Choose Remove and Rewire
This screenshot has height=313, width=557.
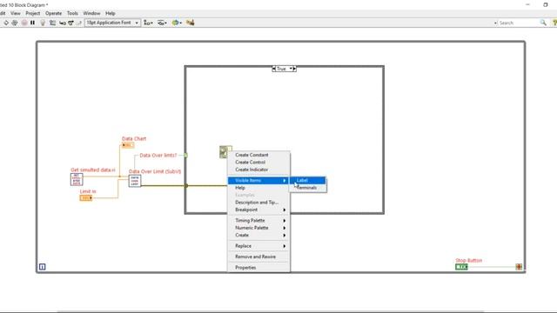coord(258,256)
